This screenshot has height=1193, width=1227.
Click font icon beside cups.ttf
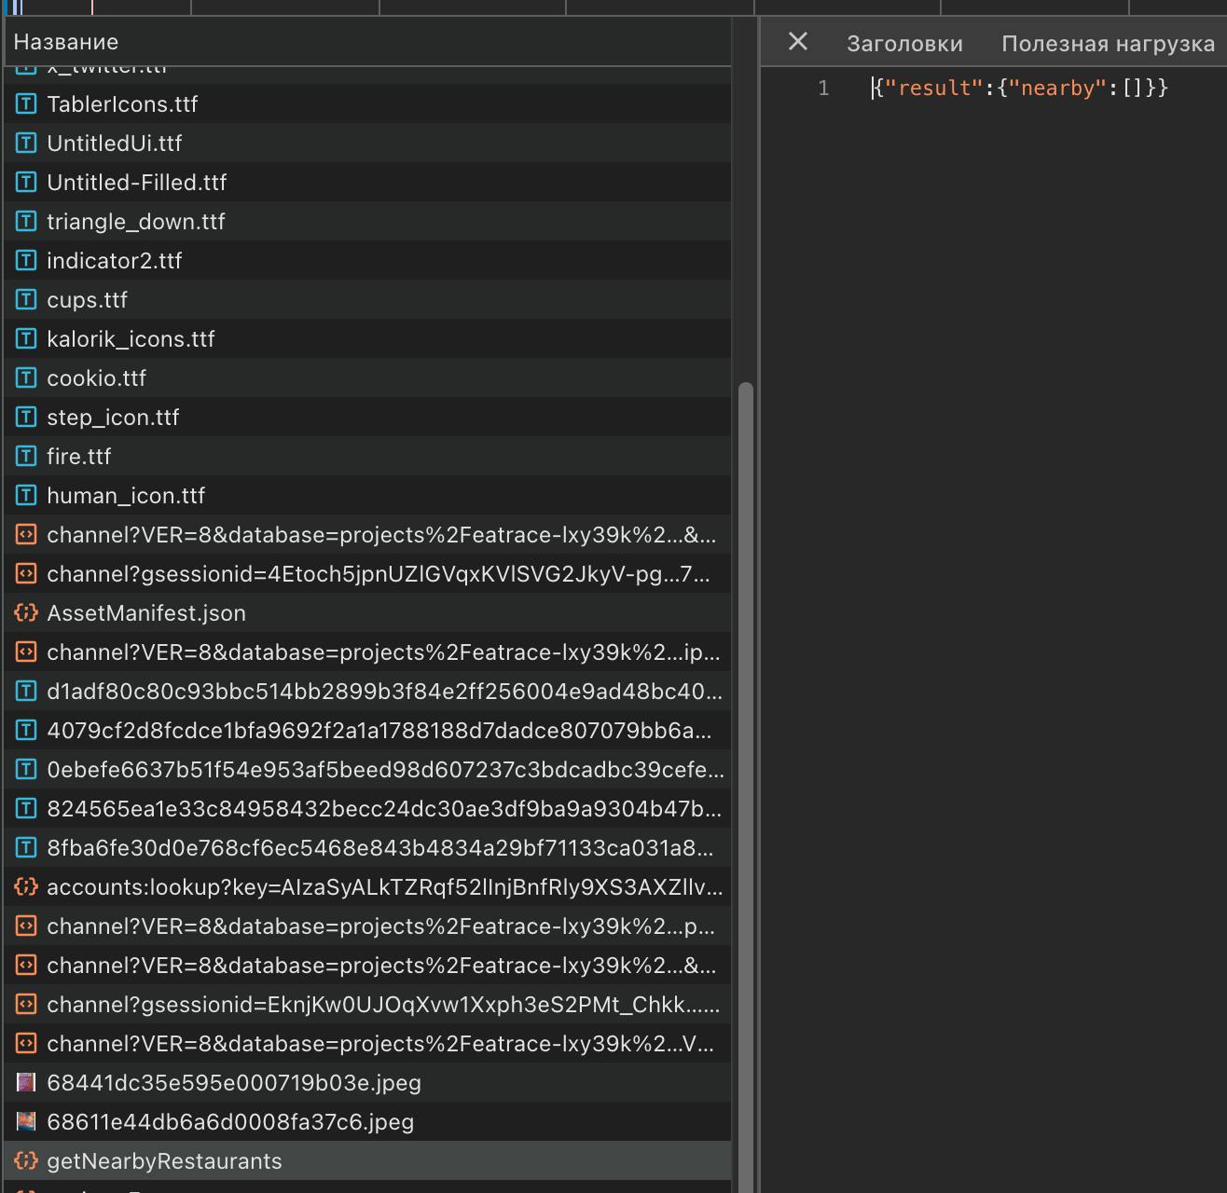coord(26,300)
